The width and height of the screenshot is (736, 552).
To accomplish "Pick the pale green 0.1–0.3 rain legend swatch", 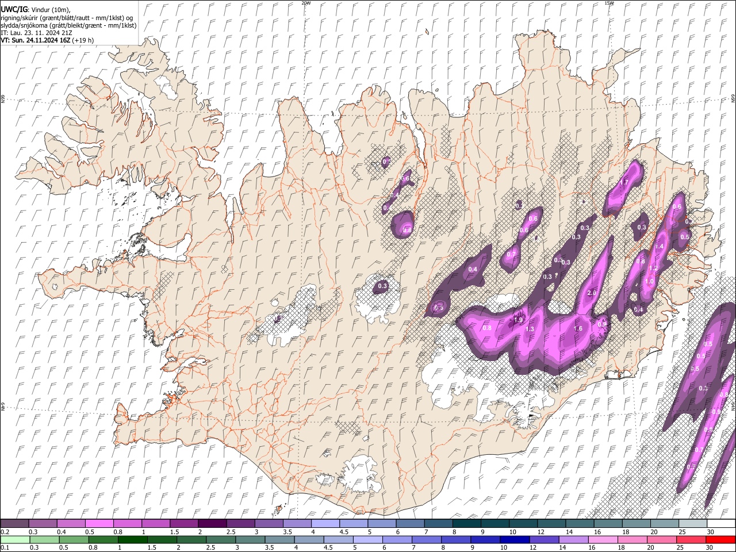I will coord(14,539).
